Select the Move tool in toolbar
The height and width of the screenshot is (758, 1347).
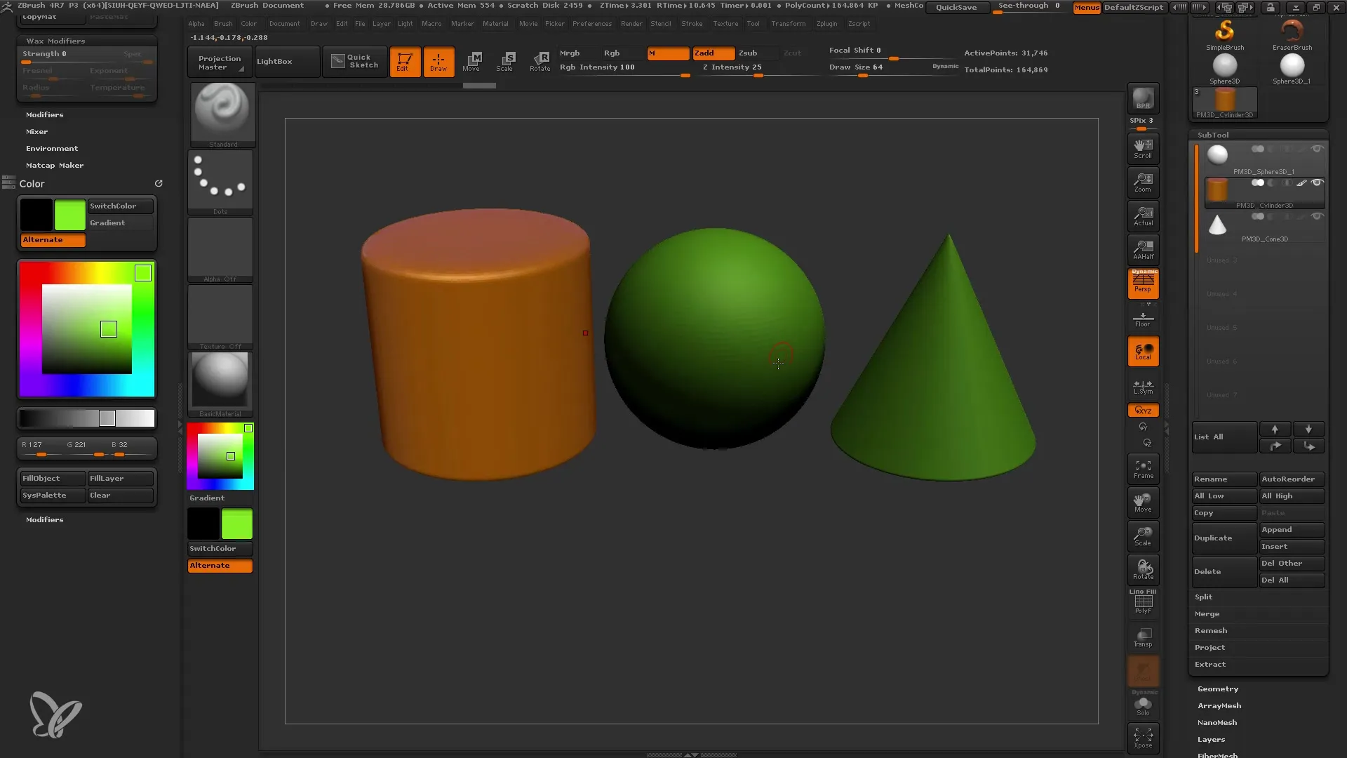point(472,60)
